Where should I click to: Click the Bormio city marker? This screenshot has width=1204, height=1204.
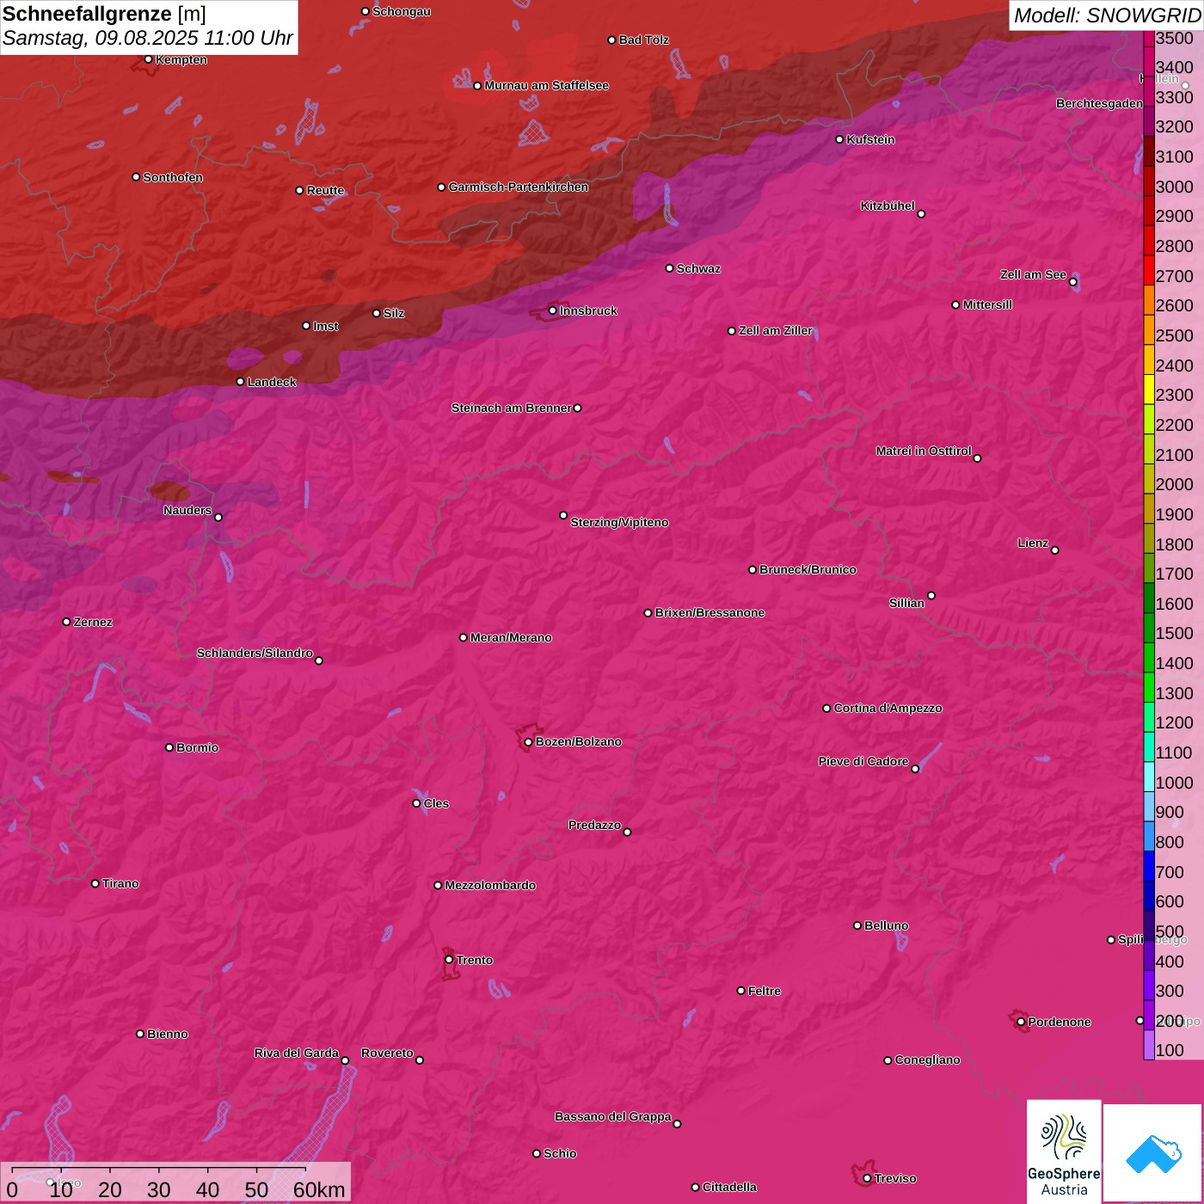pos(169,747)
